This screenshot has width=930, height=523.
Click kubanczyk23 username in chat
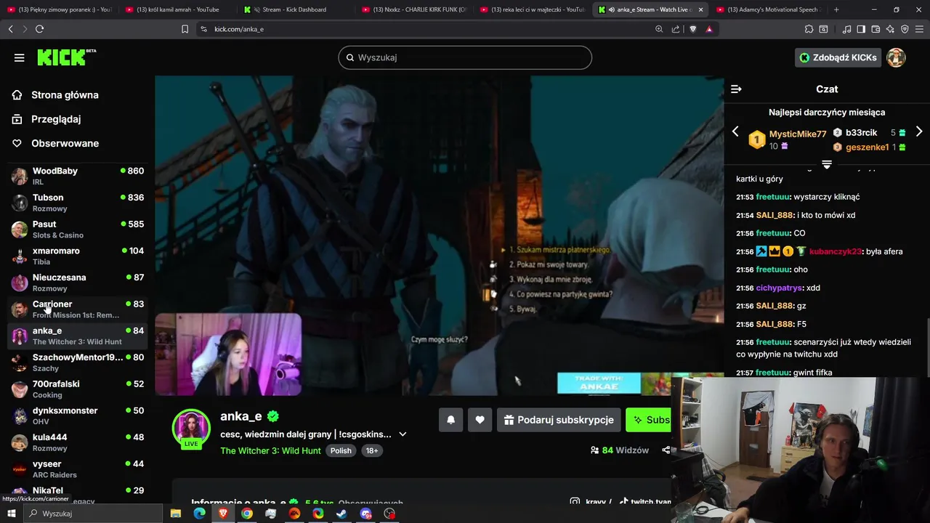click(836, 251)
